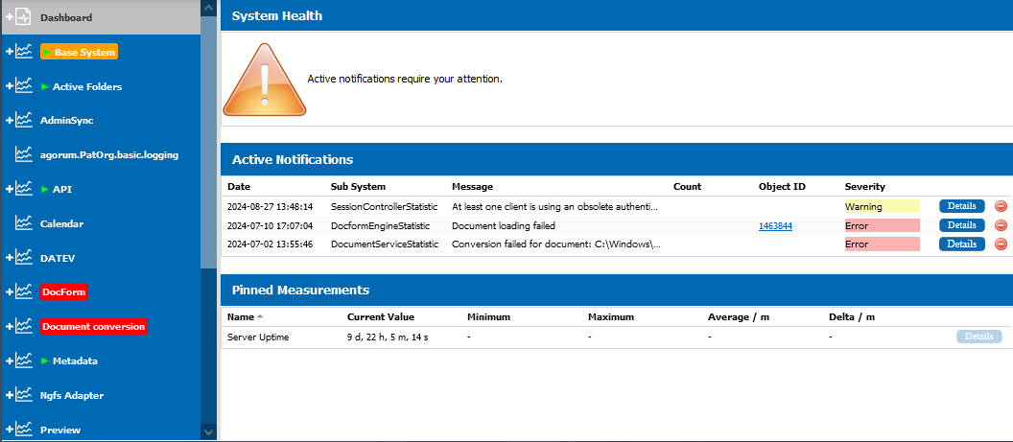
Task: Click the sidebar scrollbar up arrow
Action: coord(208,8)
